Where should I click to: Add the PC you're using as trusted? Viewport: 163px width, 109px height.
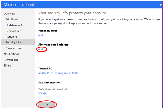(59, 73)
